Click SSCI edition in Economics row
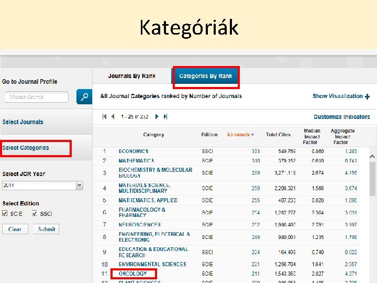Viewport: 377px width, 283px height. 207,151
